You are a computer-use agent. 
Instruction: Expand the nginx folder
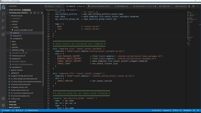25,44
